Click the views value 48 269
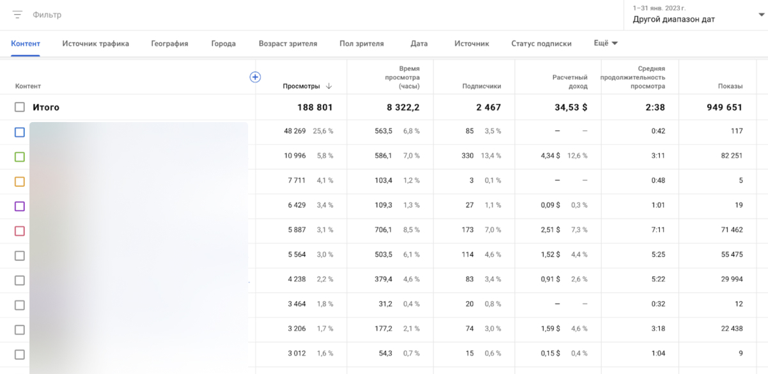Viewport: 768px width, 374px height. [295, 131]
